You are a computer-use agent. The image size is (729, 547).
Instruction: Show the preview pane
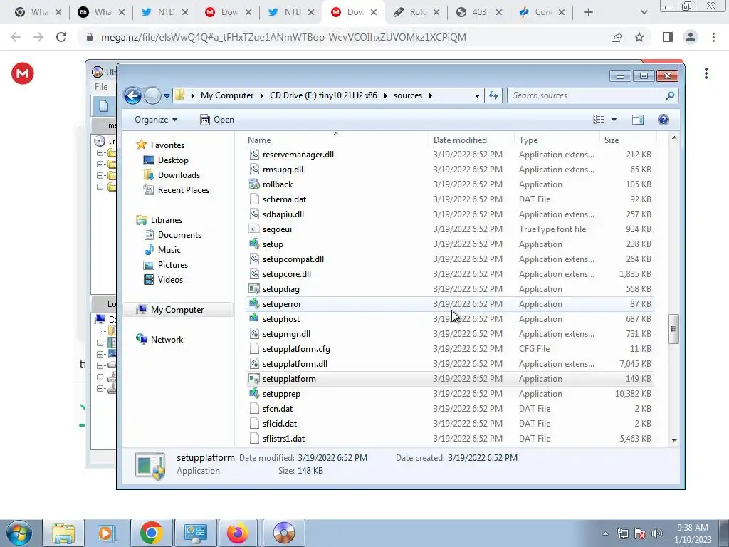tap(638, 120)
